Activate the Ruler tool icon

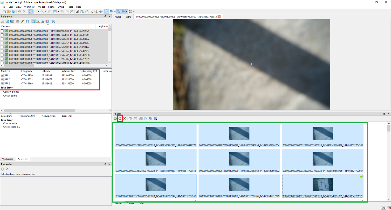click(49, 11)
